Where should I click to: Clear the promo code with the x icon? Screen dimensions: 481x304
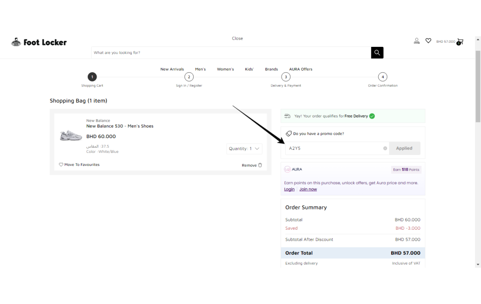click(x=385, y=148)
